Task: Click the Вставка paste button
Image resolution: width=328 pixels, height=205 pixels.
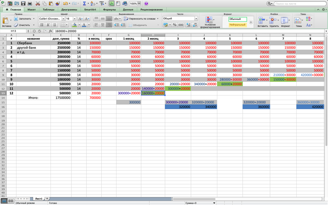Action: (7, 22)
